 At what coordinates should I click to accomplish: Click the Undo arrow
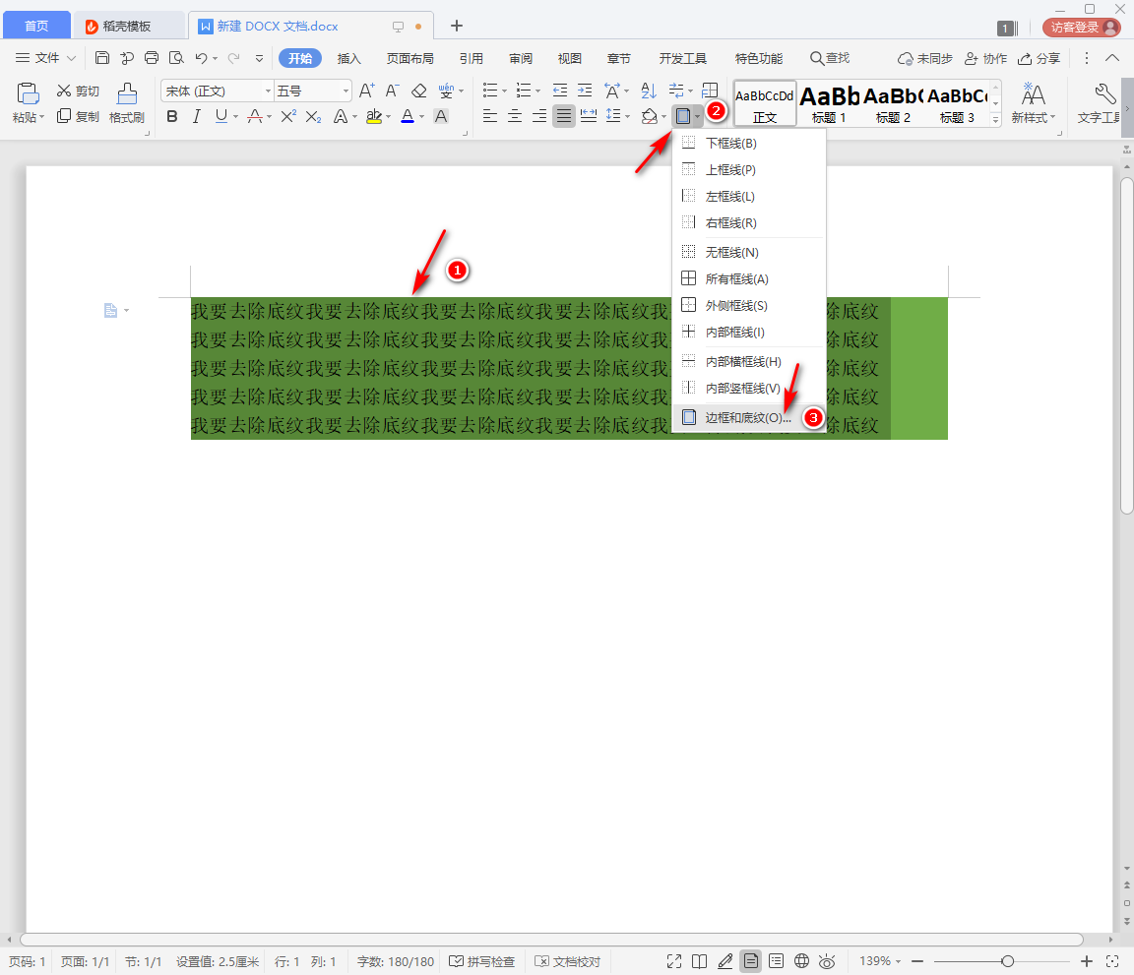(201, 59)
